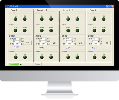Click the Power 4 voltage set button
Screen dimensions: 119x100
tap(107, 43)
